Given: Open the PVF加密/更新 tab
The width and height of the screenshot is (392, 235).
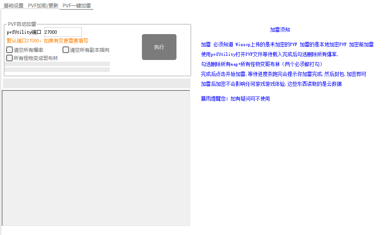Looking at the screenshot, I should coord(43,6).
